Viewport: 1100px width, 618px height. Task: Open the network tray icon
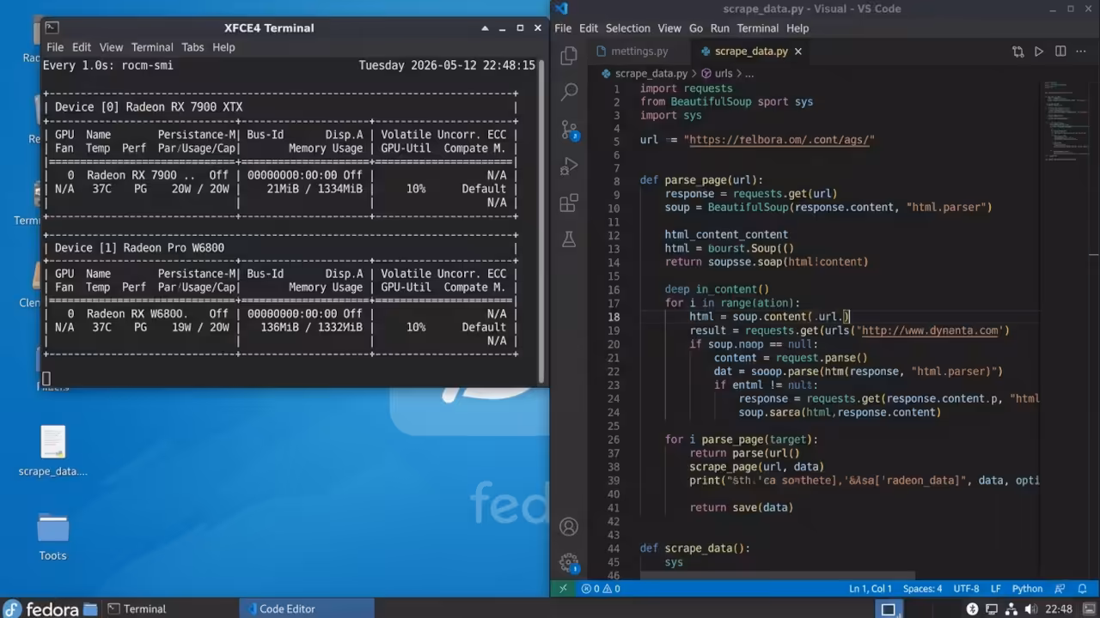coord(1011,609)
